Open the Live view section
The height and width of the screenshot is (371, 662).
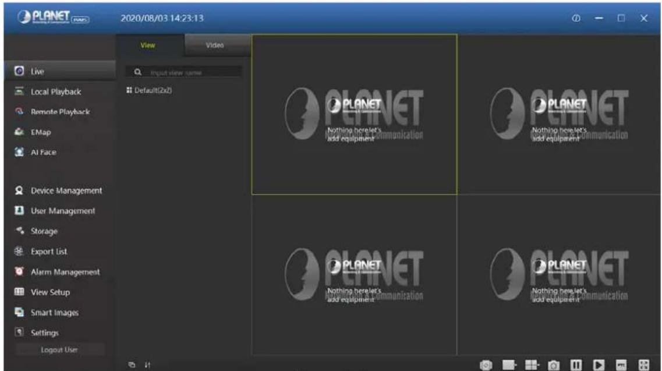pyautogui.click(x=59, y=71)
